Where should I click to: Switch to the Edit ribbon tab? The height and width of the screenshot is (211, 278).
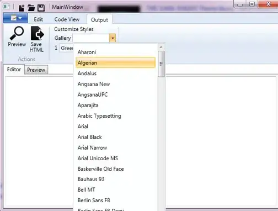tap(38, 19)
